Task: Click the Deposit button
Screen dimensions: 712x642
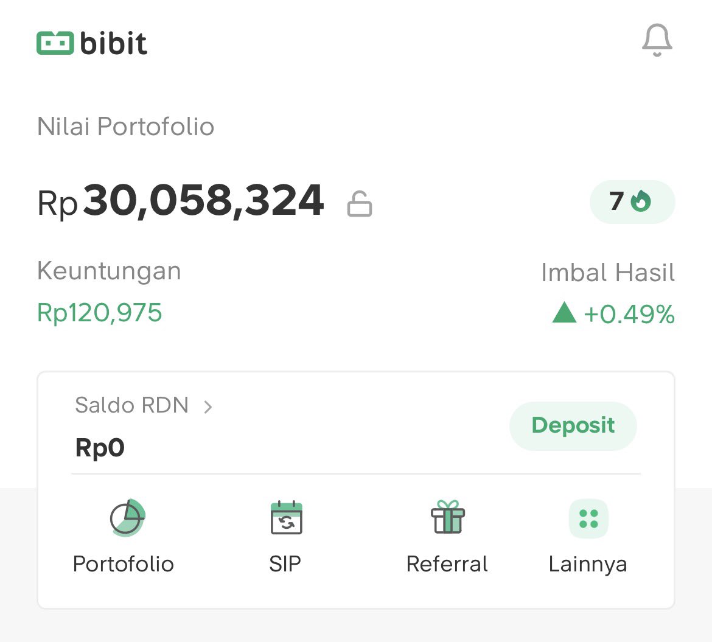Action: 573,426
